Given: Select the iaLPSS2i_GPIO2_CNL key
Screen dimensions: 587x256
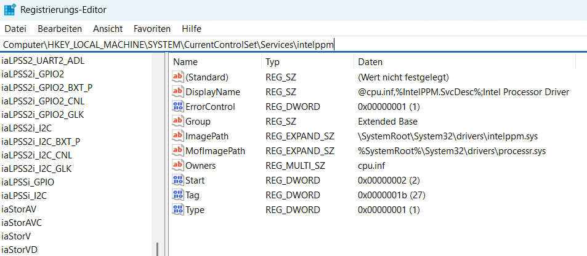Looking at the screenshot, I should [43, 101].
